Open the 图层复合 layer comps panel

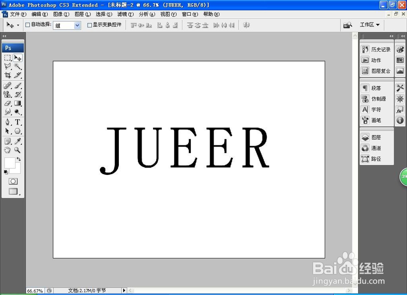coord(376,71)
